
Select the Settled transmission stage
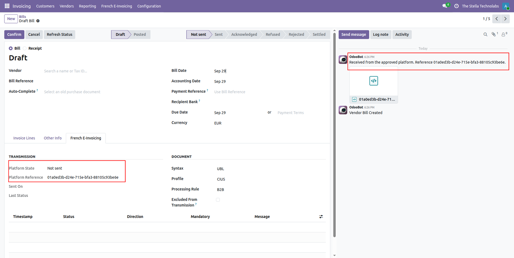[x=319, y=34]
